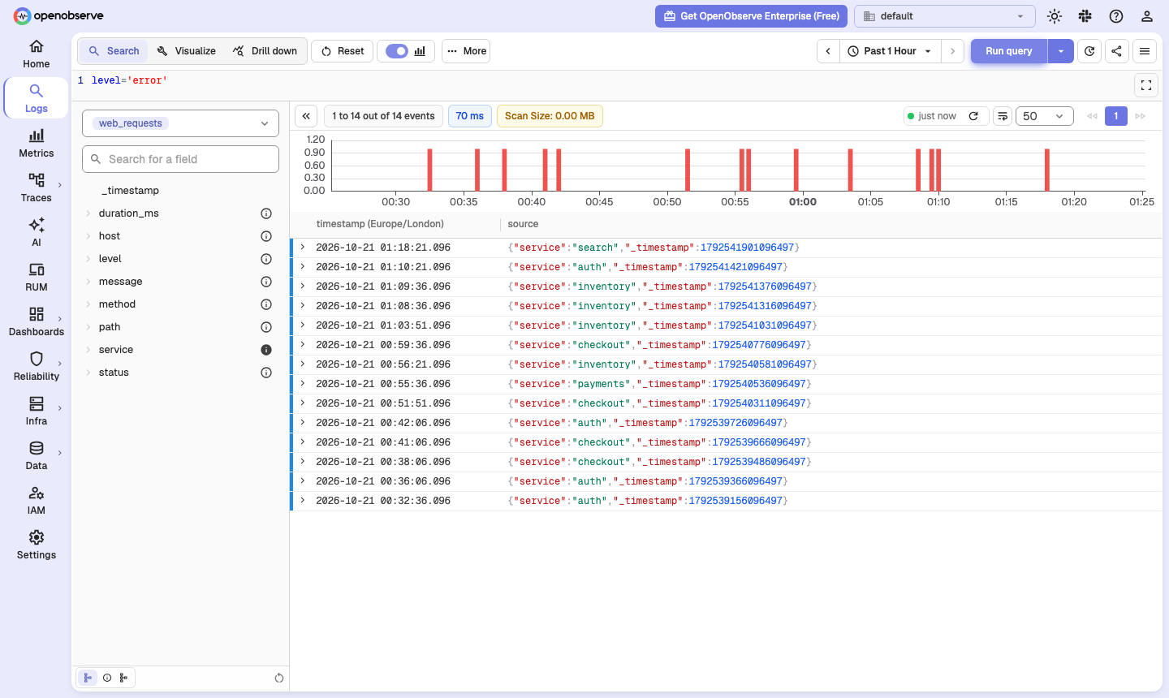Switch to the Visualize tab
This screenshot has width=1169, height=698.
[x=187, y=51]
